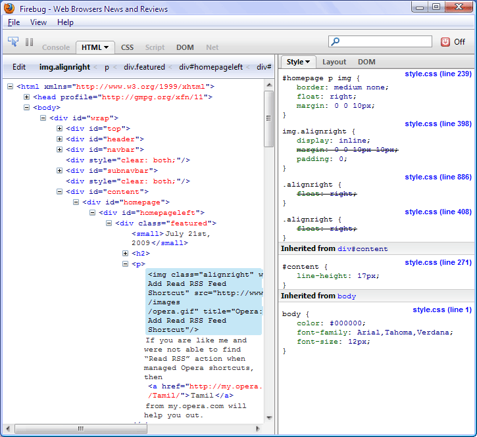Click the search magnifier icon
Image resolution: width=477 pixels, height=437 pixels.
coord(336,41)
